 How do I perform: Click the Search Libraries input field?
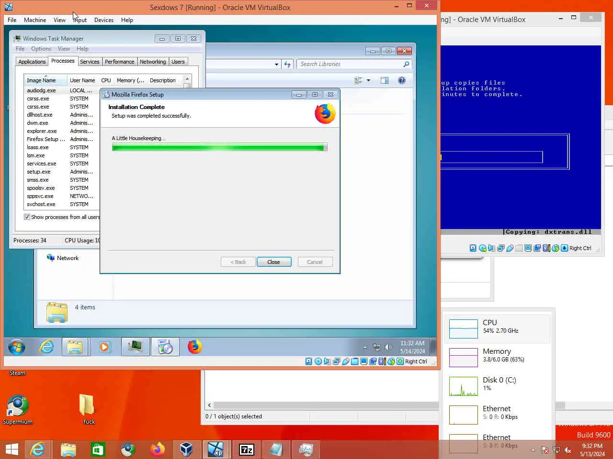click(x=353, y=64)
